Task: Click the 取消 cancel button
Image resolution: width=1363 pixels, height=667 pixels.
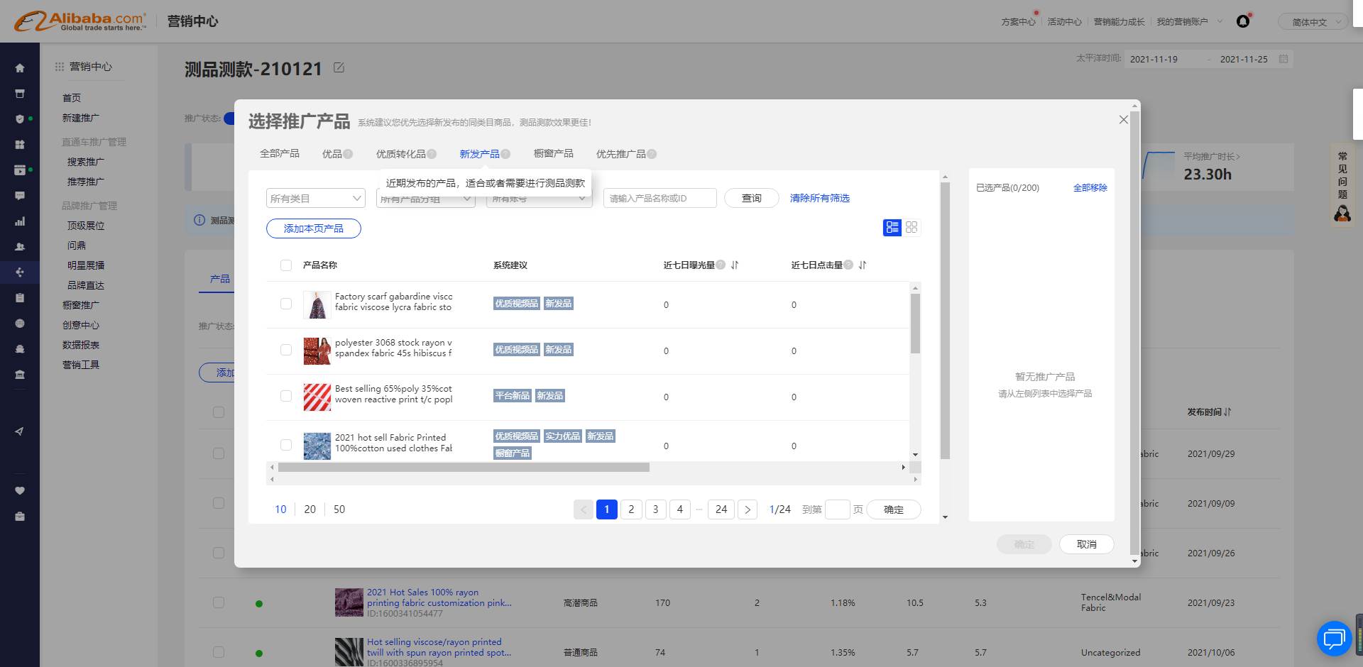Action: click(x=1087, y=544)
